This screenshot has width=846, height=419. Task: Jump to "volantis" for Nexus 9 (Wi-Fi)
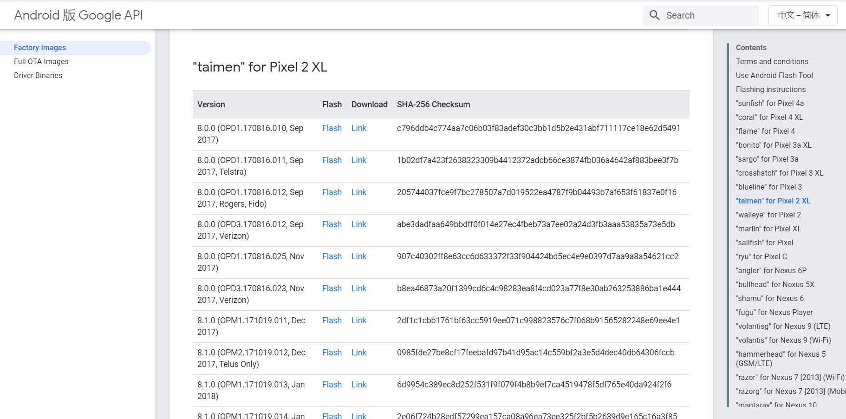tap(783, 340)
